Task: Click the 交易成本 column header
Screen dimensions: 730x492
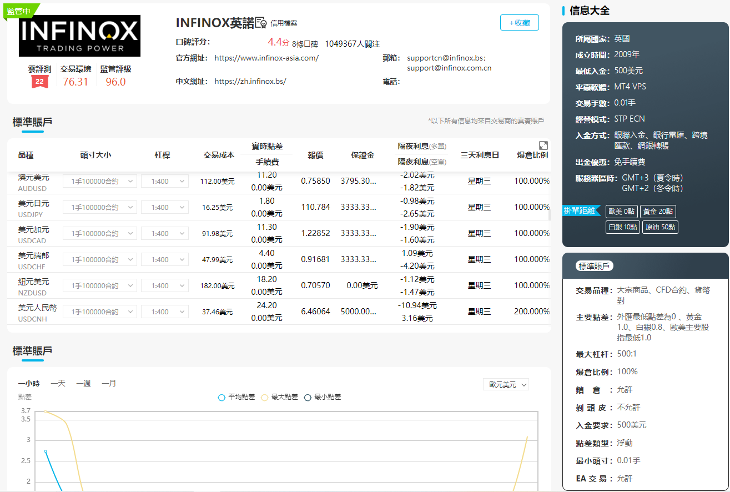Action: click(x=219, y=155)
